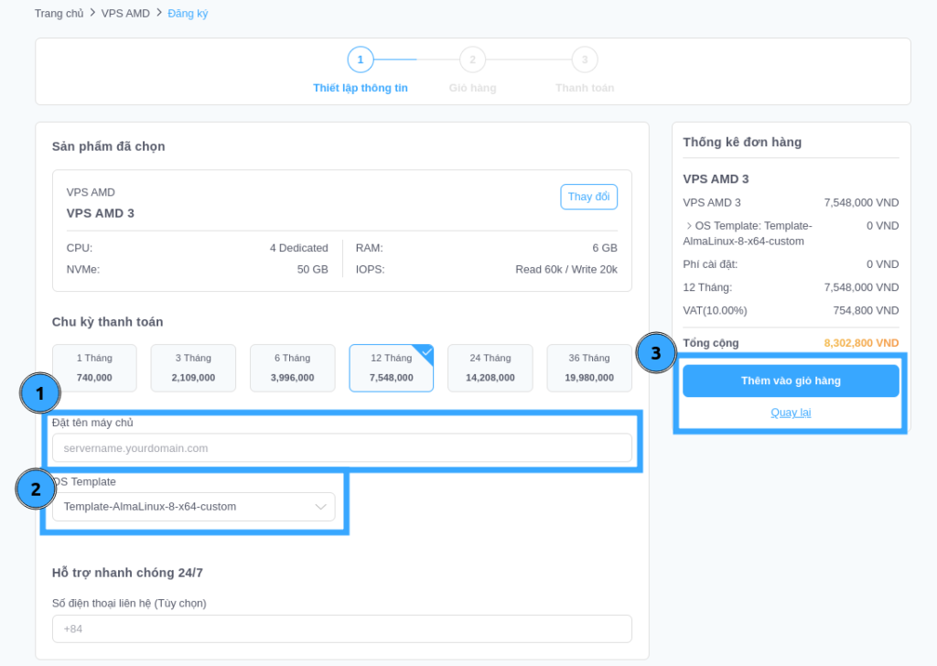Click step 2 Giỏ hàng circle
The image size is (937, 666).
(x=472, y=59)
